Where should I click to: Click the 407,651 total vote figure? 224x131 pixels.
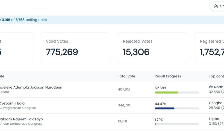pyautogui.click(x=124, y=89)
